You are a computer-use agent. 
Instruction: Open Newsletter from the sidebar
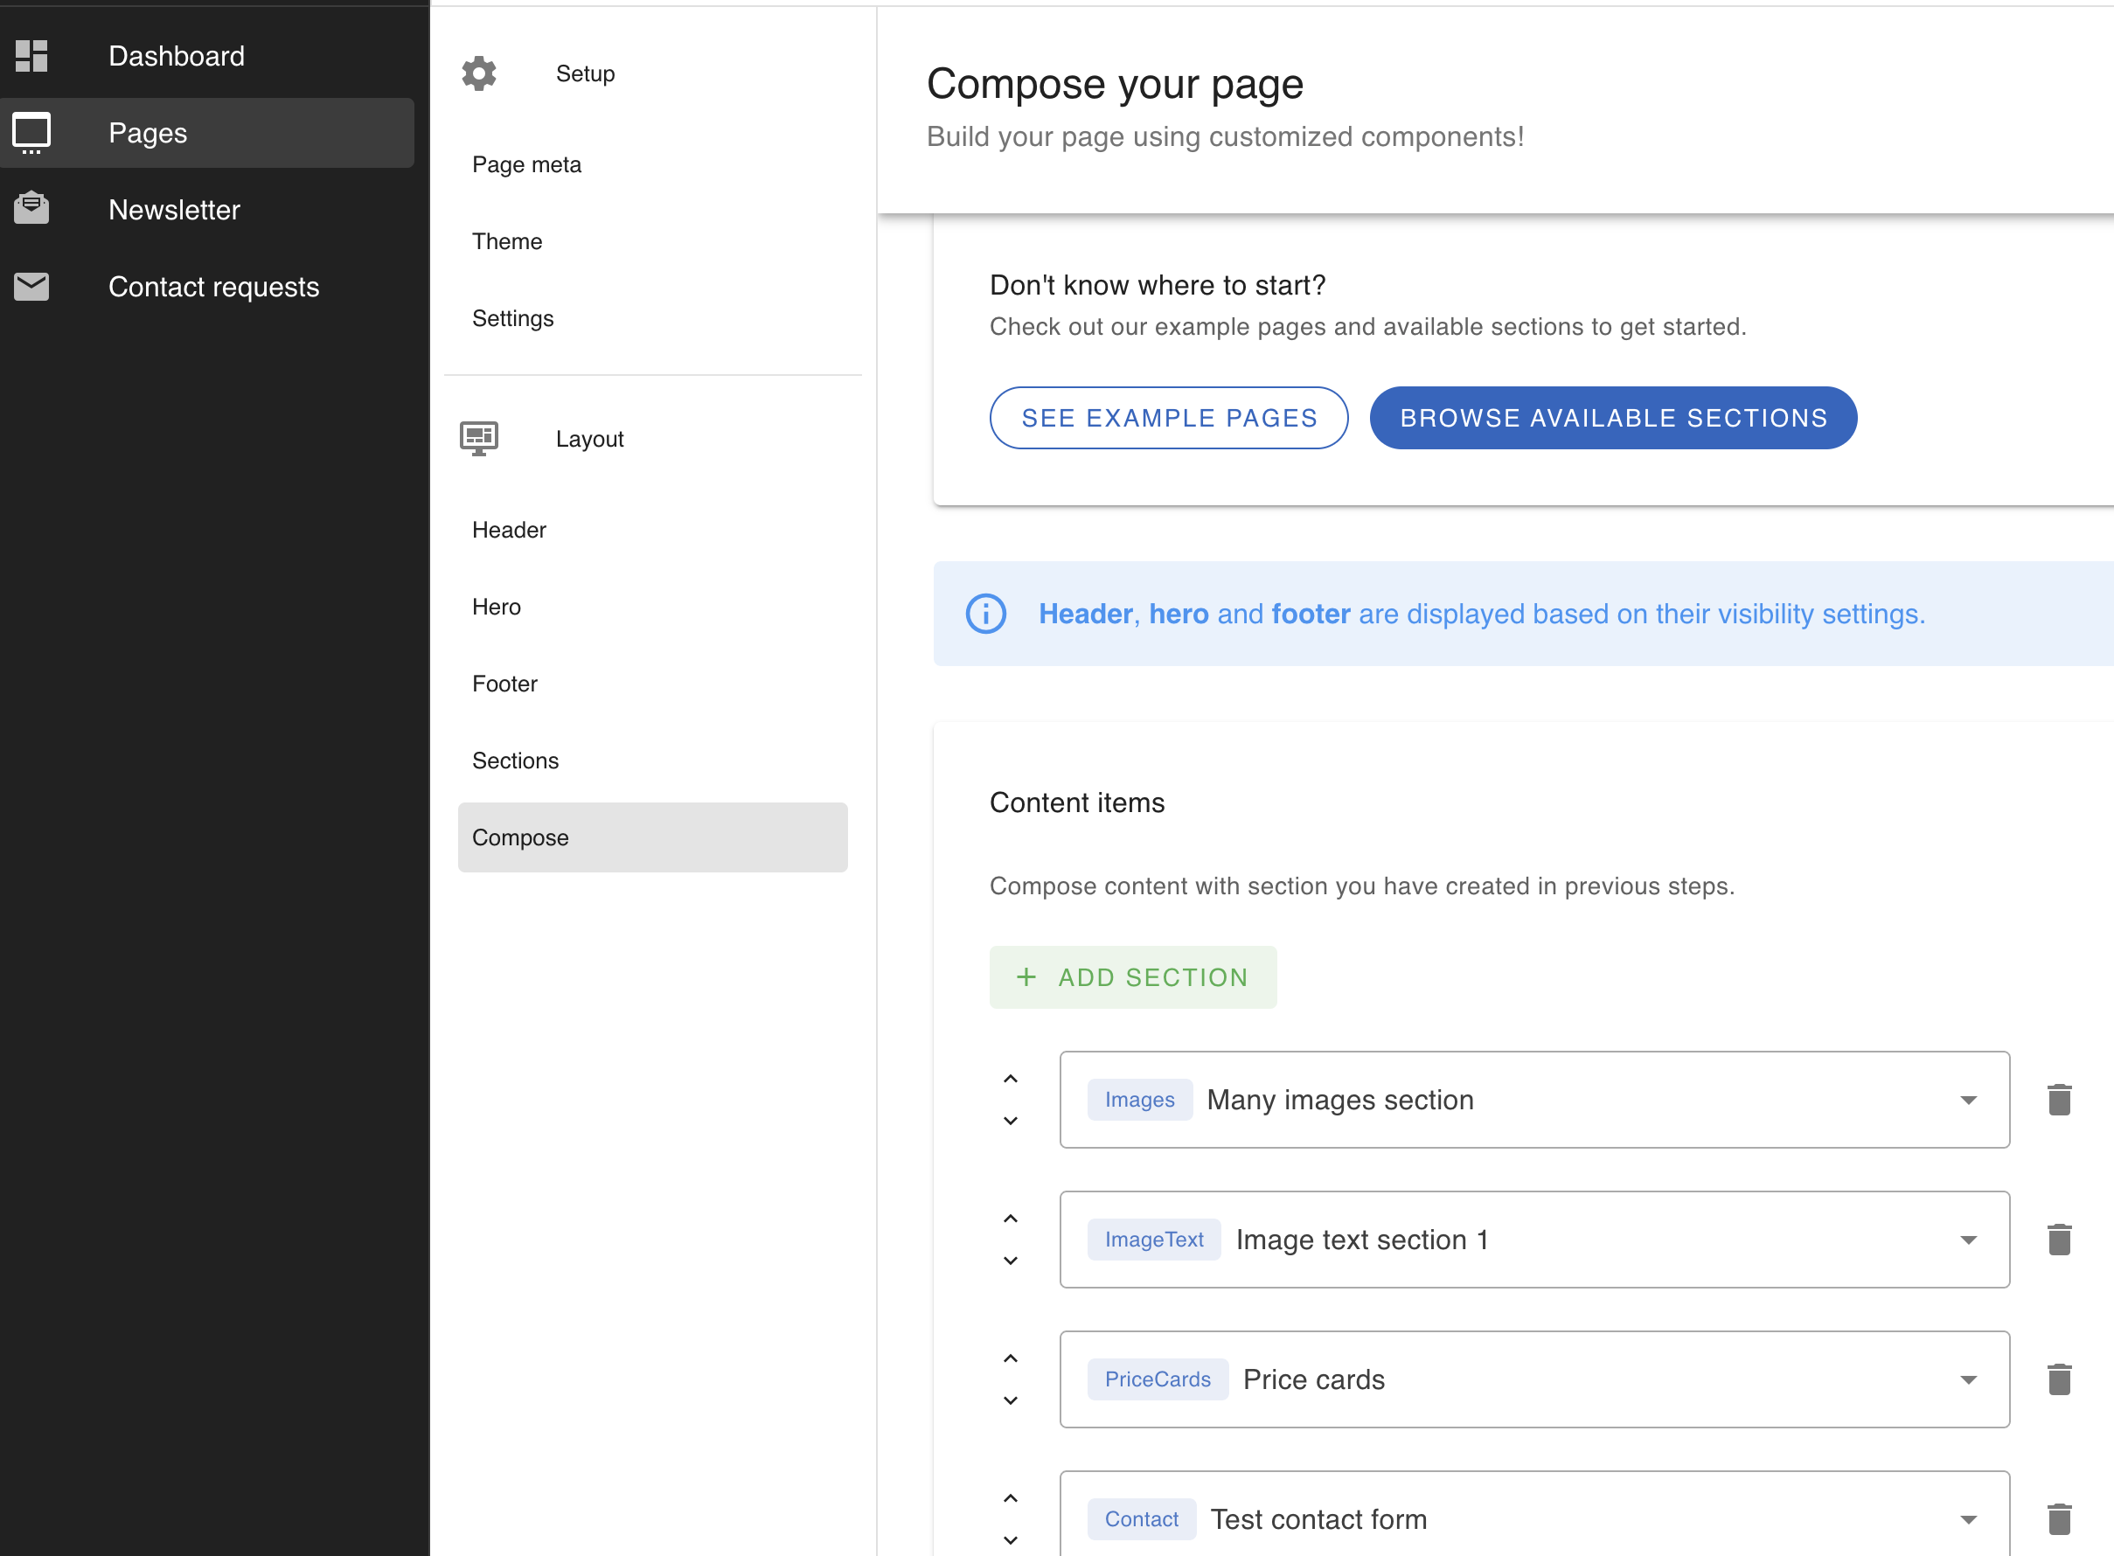click(173, 209)
